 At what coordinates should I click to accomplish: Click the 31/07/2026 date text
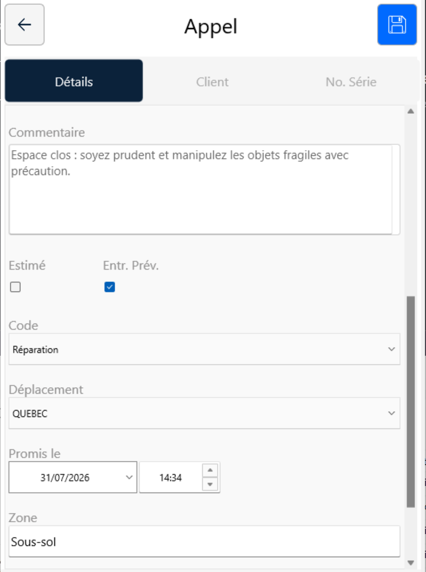(65, 477)
